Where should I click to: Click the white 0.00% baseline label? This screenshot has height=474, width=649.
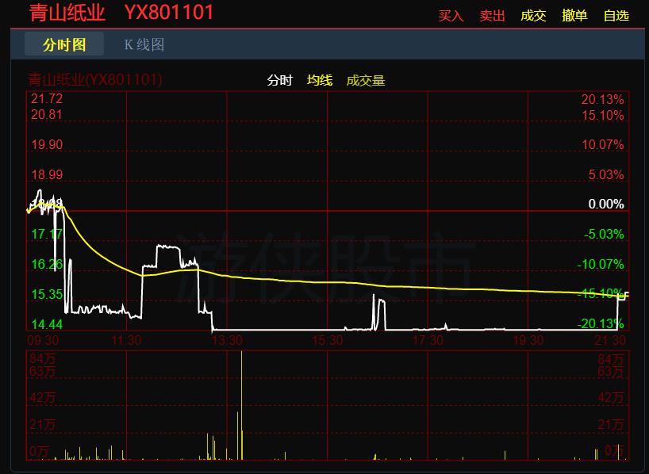point(606,204)
